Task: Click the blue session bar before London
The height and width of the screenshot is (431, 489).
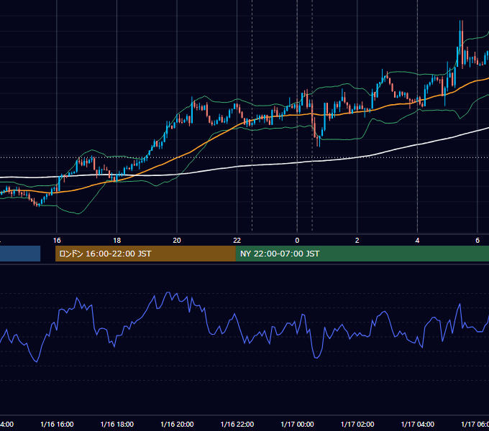Action: [x=20, y=254]
